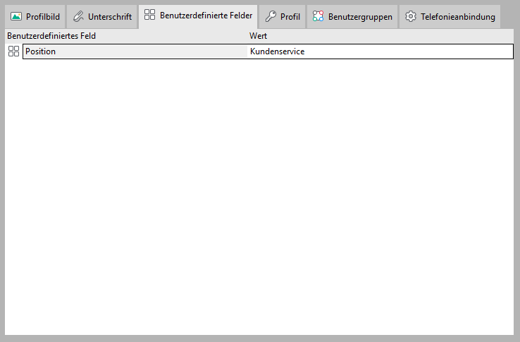Click the Profilbild picture icon
The width and height of the screenshot is (520, 342).
[16, 16]
